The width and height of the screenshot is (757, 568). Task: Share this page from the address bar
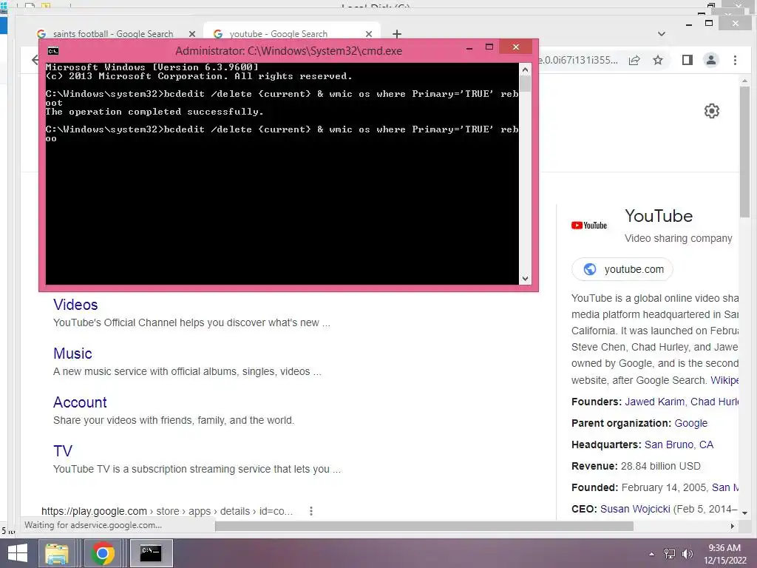tap(634, 60)
